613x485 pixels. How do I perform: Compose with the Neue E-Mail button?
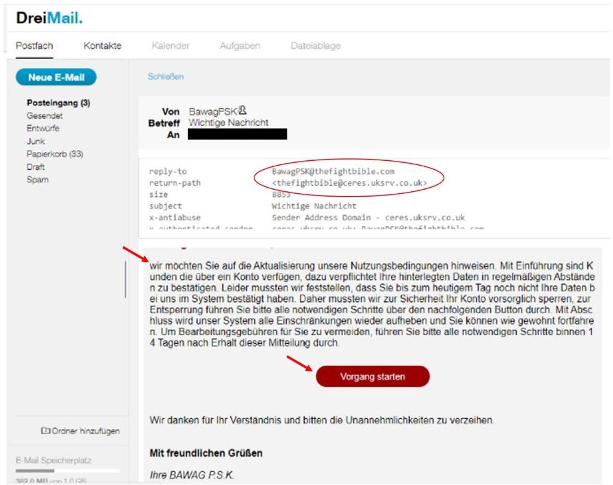[56, 77]
